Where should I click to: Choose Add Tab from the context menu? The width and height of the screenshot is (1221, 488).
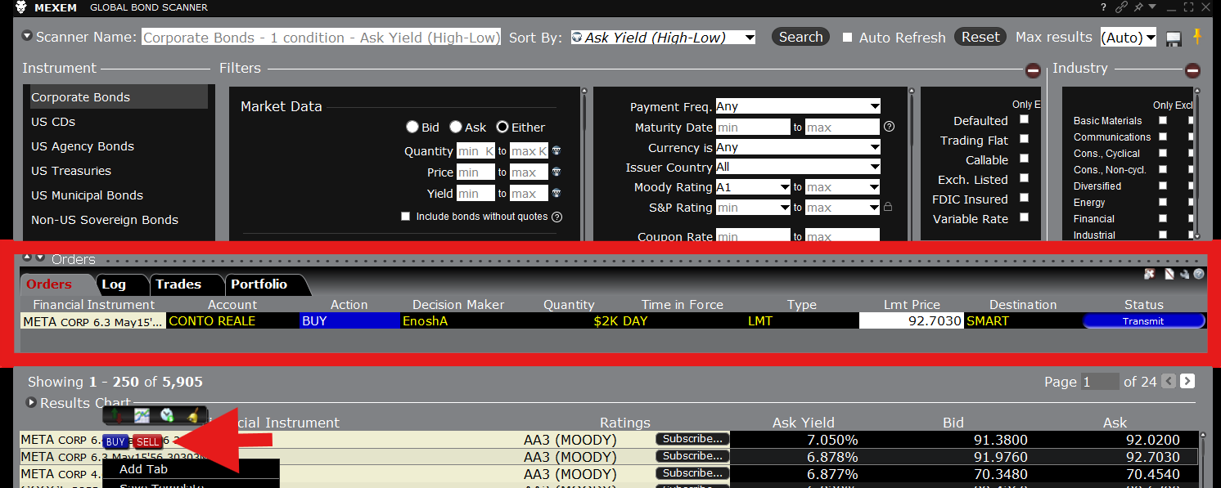click(x=143, y=469)
